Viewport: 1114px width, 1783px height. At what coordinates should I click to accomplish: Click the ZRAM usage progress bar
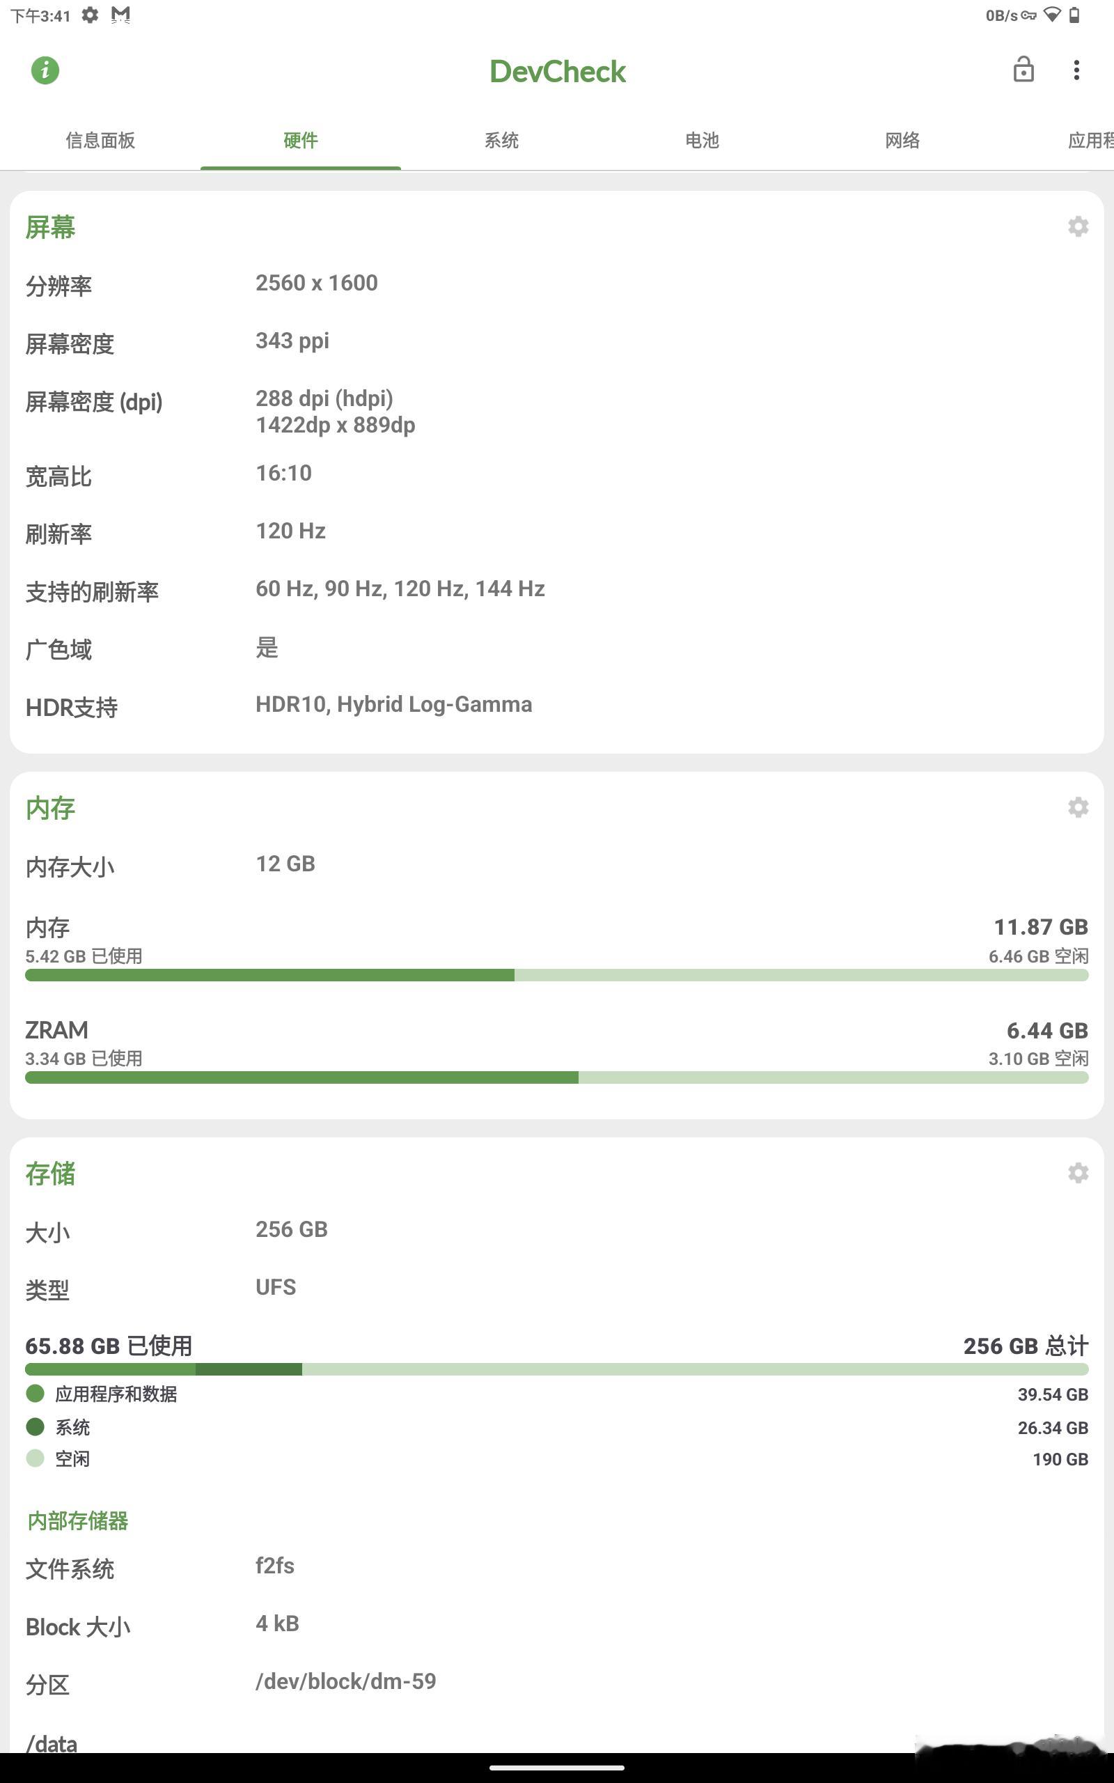pyautogui.click(x=556, y=1078)
